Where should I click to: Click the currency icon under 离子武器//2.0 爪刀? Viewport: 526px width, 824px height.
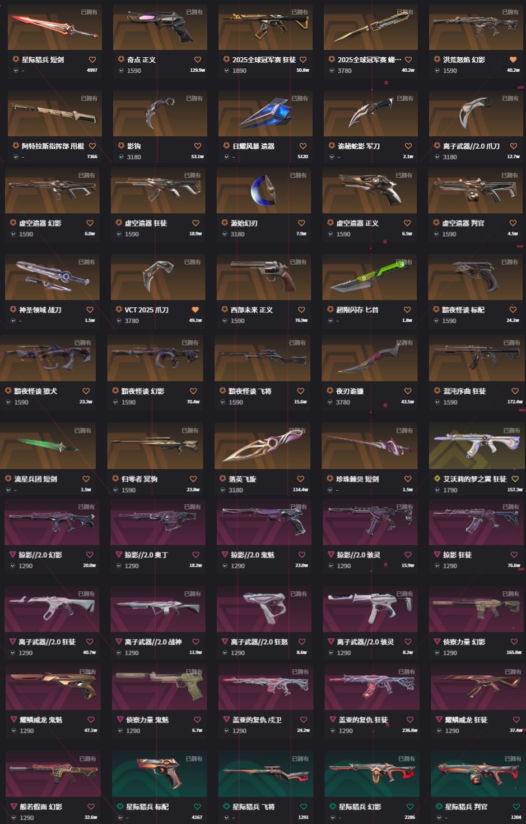(437, 157)
